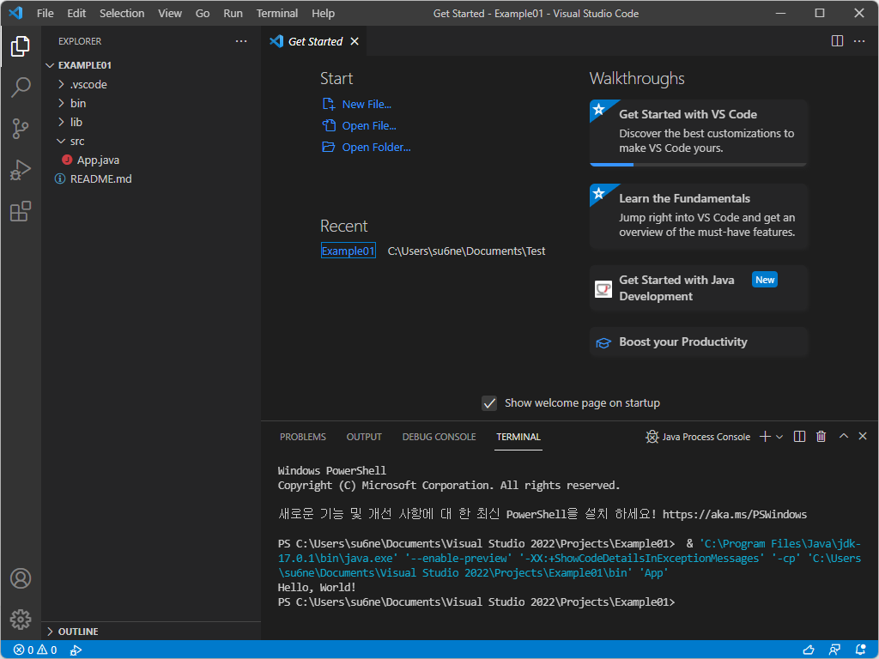
Task: Open Boost your Productivity walkthrough
Action: (x=698, y=342)
